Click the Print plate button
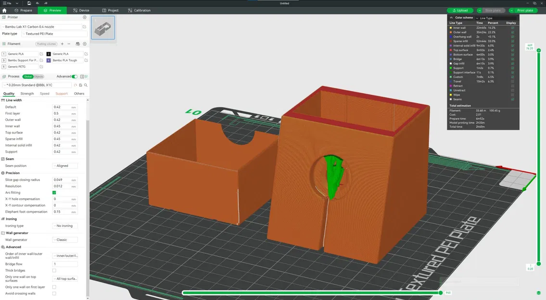546x300 pixels. click(525, 11)
